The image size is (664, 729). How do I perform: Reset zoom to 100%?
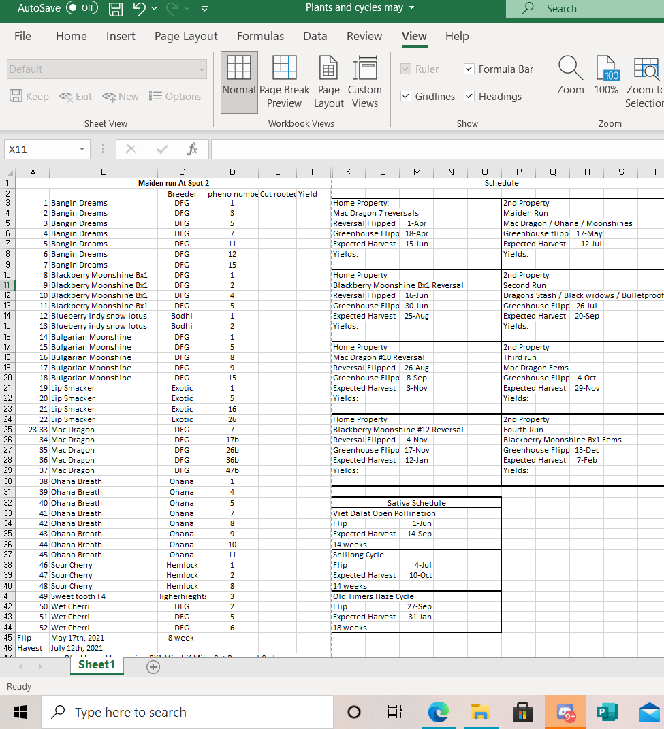(606, 76)
